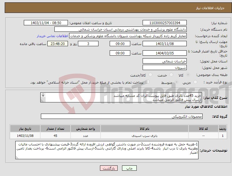Click the response deadline 09:00 time field
The image size is (232, 176).
[x=120, y=44]
